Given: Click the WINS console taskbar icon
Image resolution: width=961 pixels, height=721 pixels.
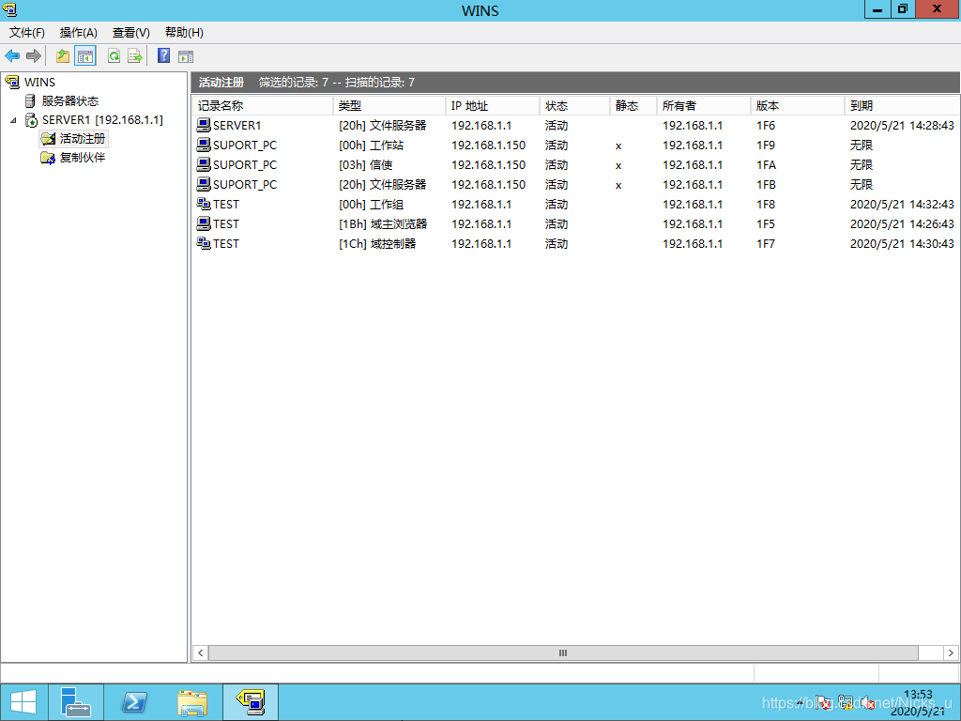Looking at the screenshot, I should click(x=251, y=702).
